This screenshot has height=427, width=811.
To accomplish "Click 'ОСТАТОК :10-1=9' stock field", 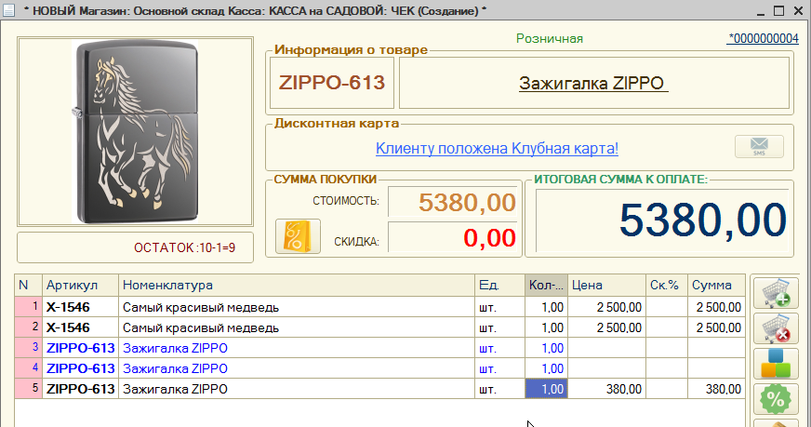I will 135,247.
